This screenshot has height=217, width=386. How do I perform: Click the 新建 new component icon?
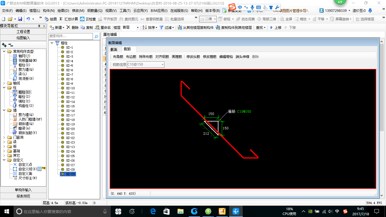point(52,27)
